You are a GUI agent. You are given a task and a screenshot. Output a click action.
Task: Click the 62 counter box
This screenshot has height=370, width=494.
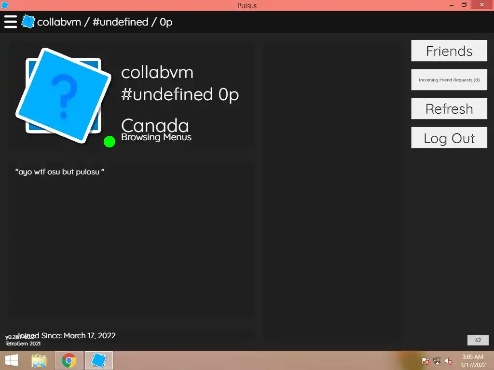pos(478,340)
